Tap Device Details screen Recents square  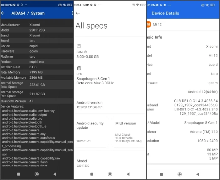tap(162, 174)
